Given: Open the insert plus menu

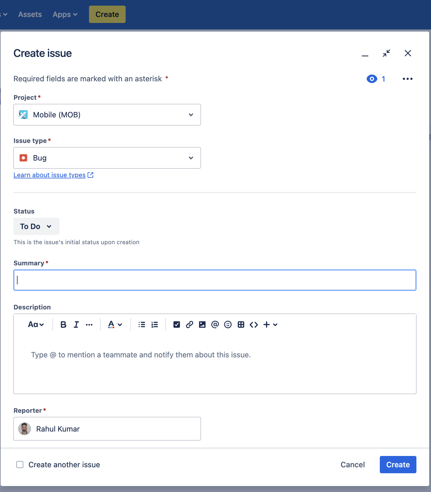Looking at the screenshot, I should (x=270, y=325).
